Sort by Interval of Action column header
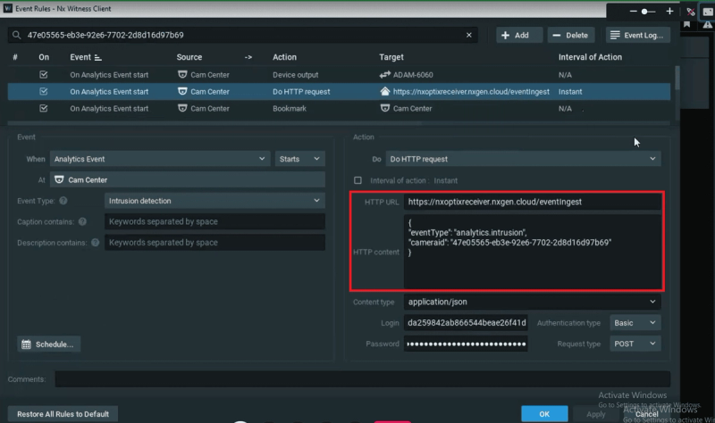This screenshot has height=423, width=715. point(590,57)
